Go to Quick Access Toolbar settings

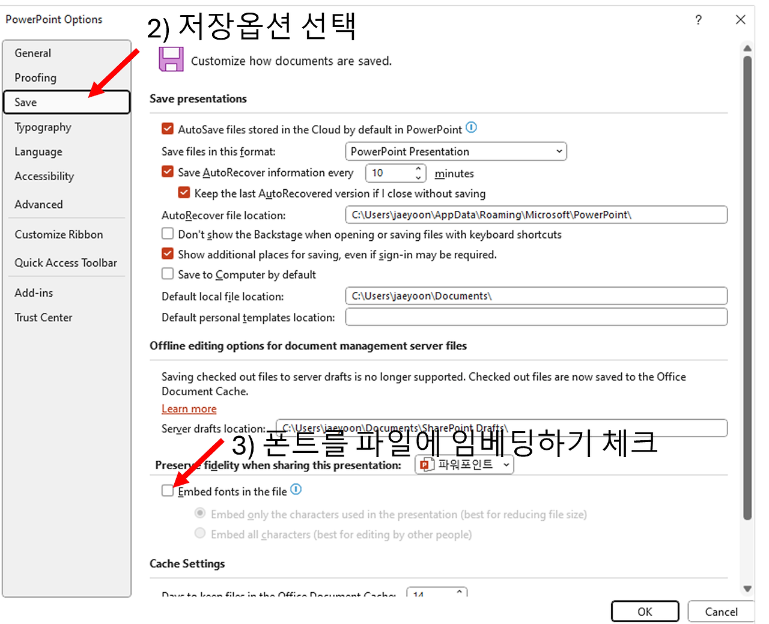[x=66, y=262]
